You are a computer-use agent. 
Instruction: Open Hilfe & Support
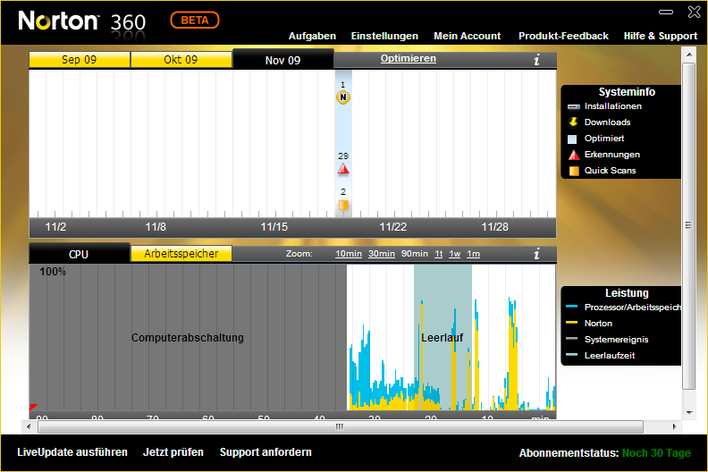(660, 36)
